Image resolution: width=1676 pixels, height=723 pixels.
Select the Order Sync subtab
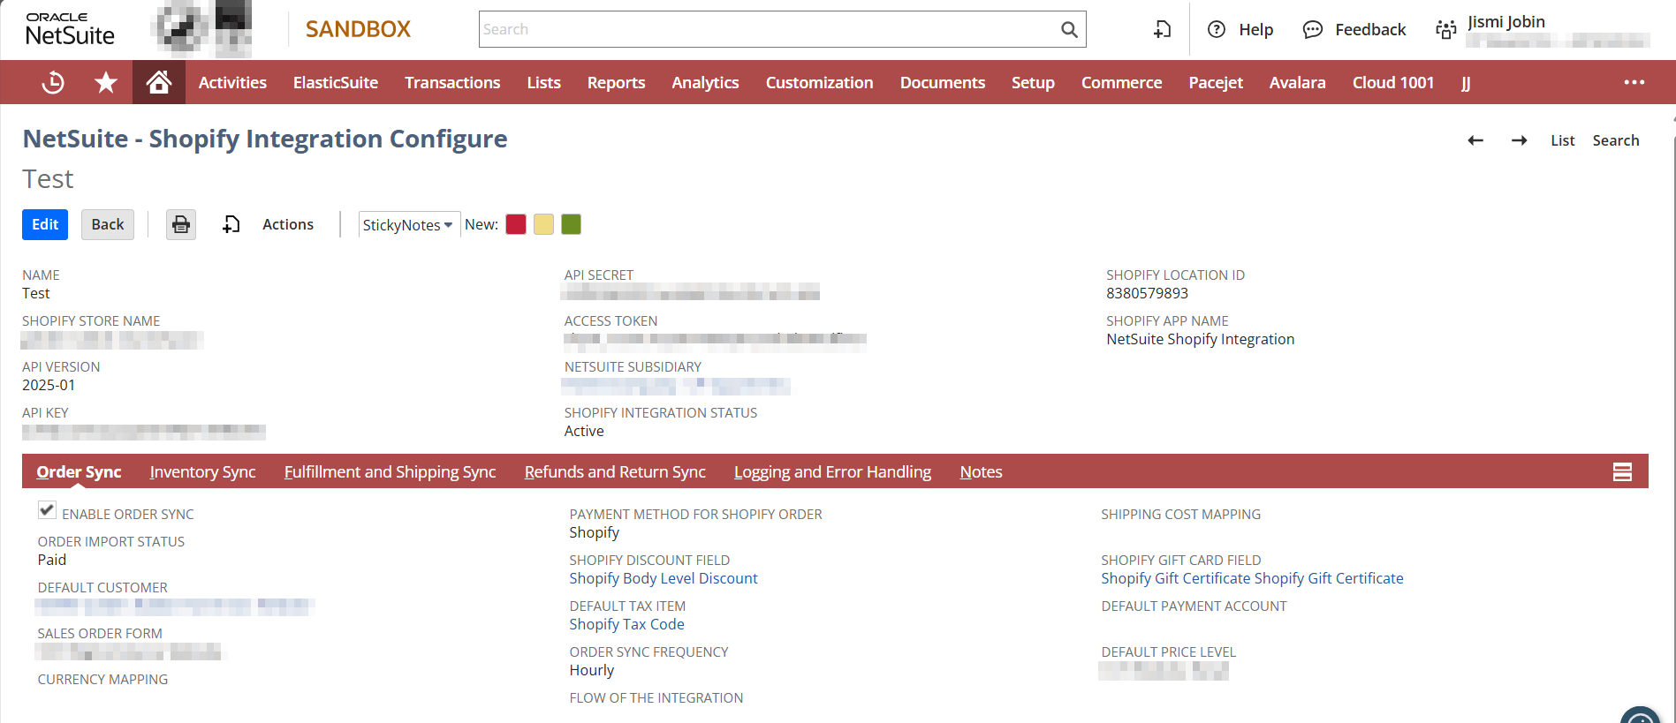click(x=79, y=471)
